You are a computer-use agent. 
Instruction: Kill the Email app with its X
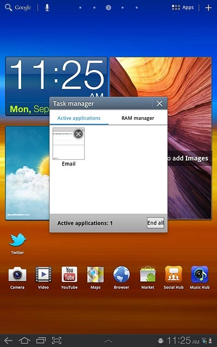(78, 134)
